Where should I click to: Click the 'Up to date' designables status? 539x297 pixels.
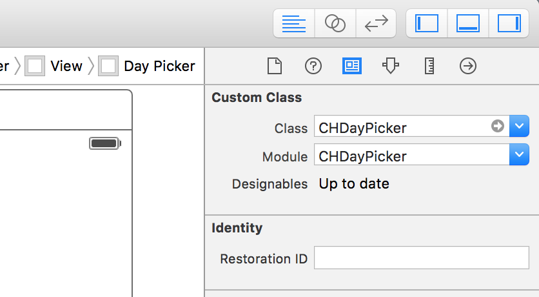click(354, 184)
